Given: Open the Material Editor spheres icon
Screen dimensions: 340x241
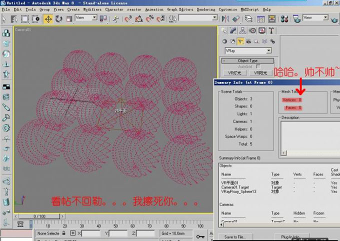Looking at the screenshot, I should pos(284,19).
